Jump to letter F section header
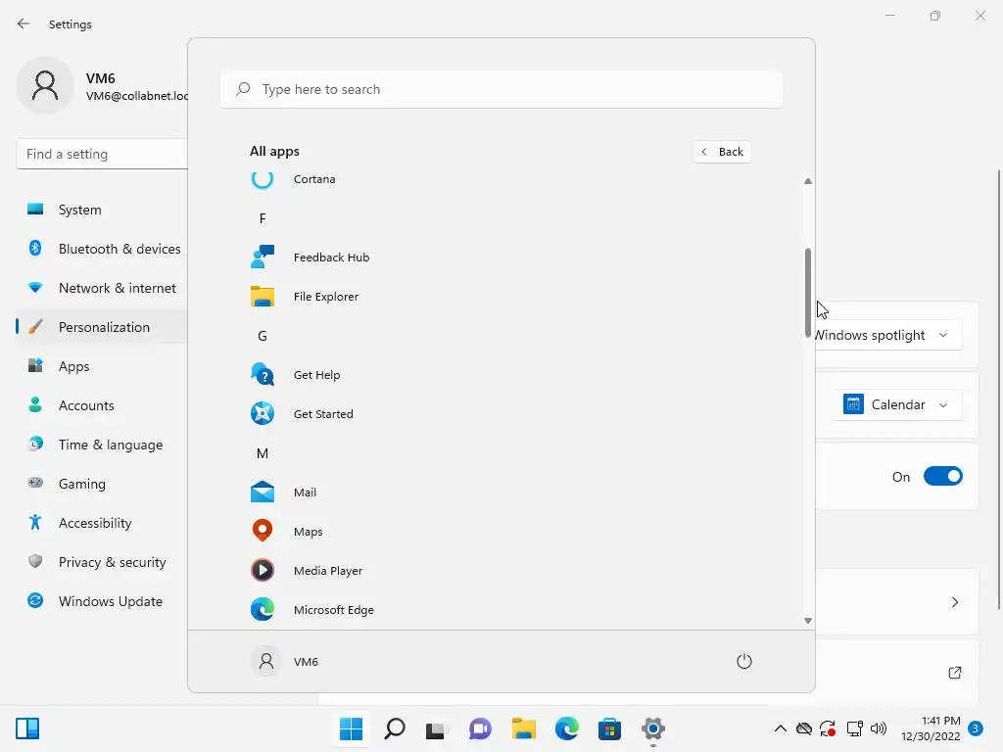Image resolution: width=1003 pixels, height=752 pixels. 263,218
